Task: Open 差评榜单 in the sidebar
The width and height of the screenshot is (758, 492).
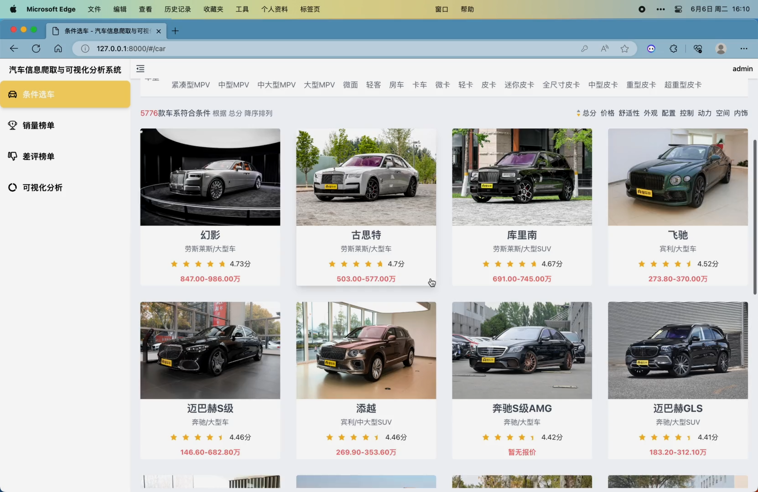Action: click(x=65, y=156)
